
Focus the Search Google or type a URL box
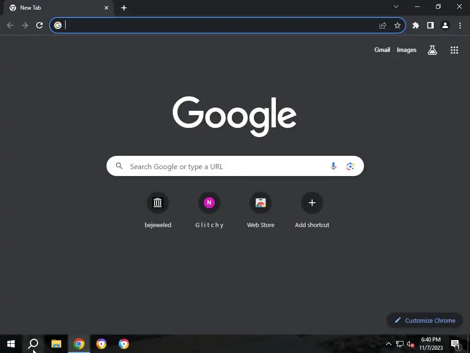(235, 166)
